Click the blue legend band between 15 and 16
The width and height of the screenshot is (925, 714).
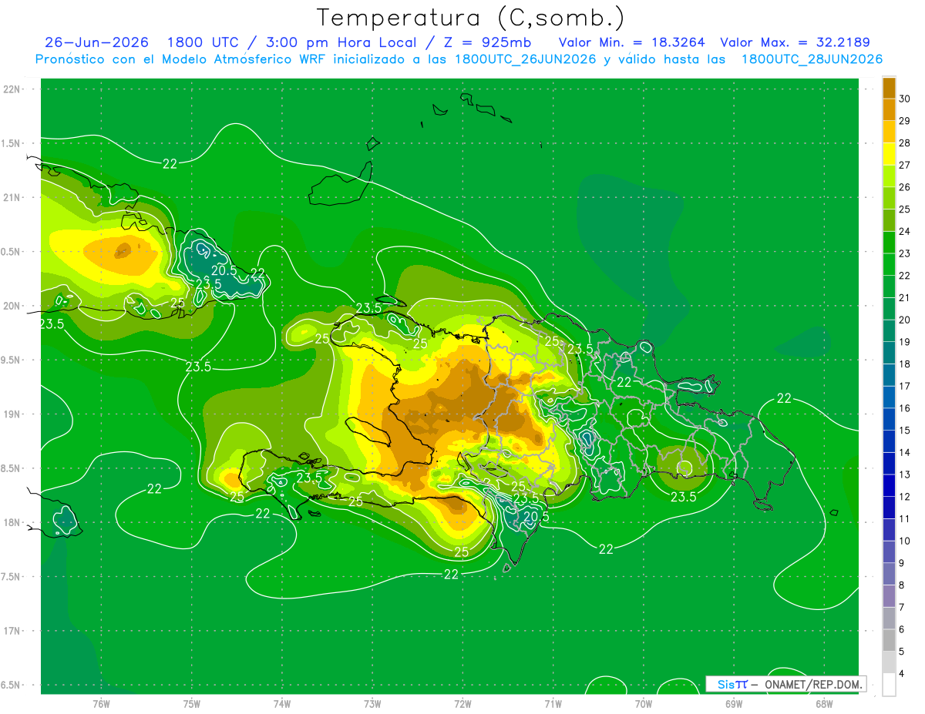click(889, 419)
